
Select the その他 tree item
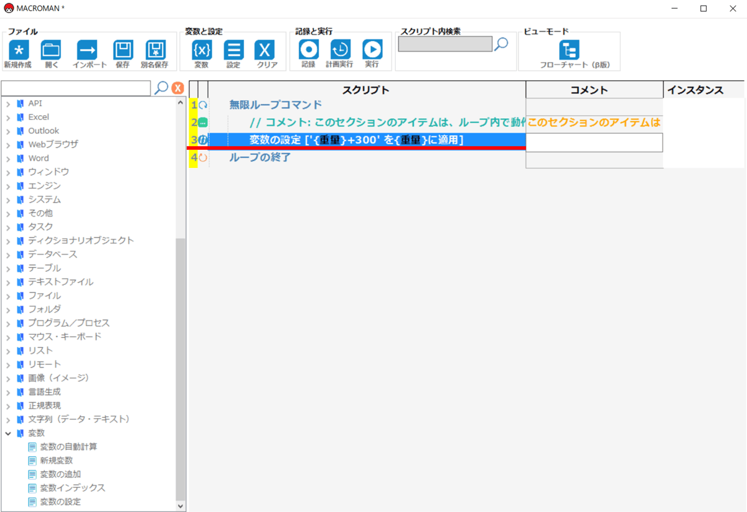click(x=40, y=213)
